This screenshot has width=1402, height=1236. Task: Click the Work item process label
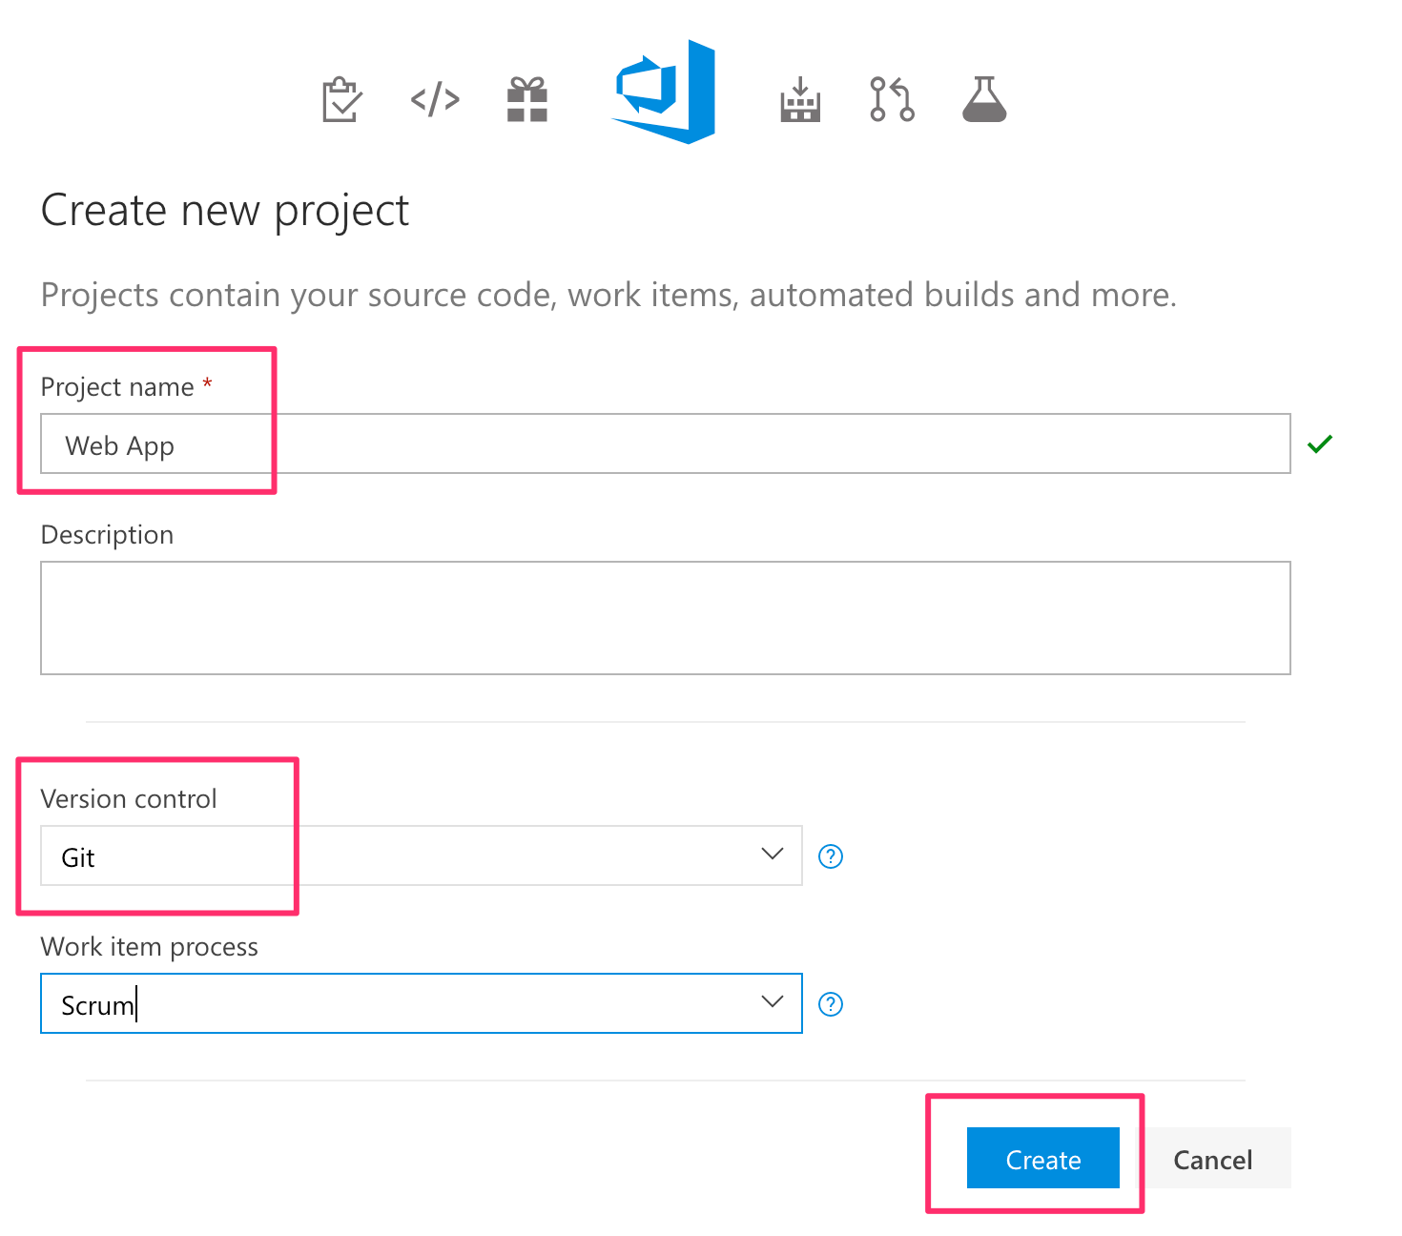[150, 947]
